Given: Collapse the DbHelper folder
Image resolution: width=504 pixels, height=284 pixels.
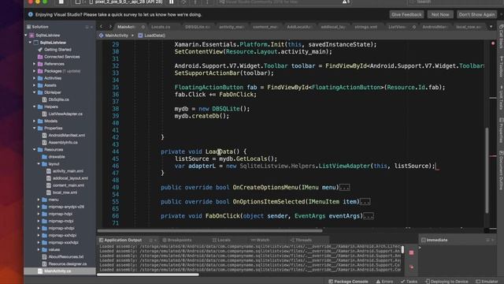Looking at the screenshot, I should (x=35, y=92).
